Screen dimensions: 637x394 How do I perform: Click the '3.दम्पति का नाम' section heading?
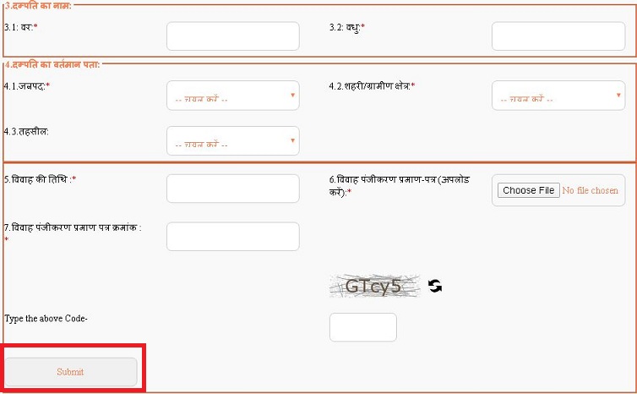[37, 6]
